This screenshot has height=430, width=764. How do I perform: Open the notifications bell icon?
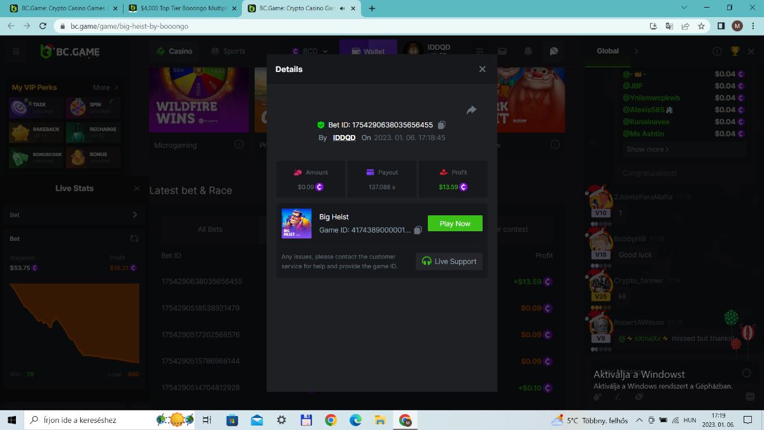528,52
